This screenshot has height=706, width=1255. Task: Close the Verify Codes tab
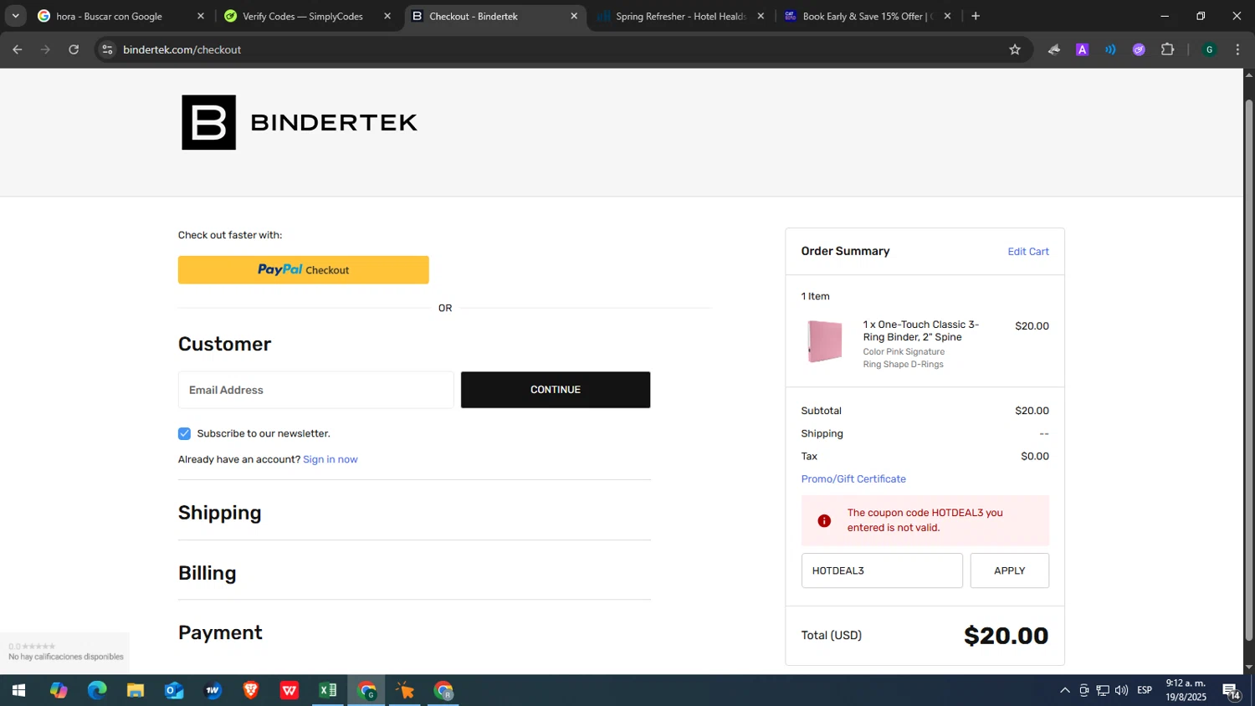[387, 16]
